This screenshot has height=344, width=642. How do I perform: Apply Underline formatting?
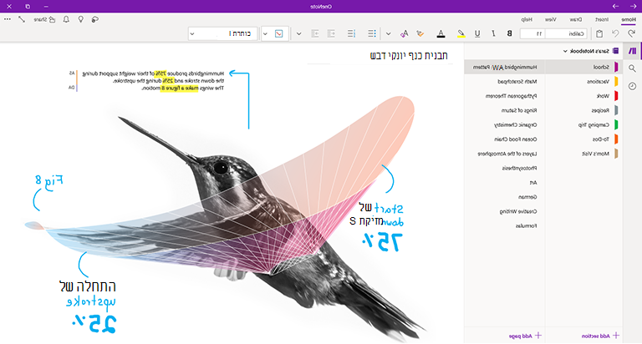(x=477, y=33)
